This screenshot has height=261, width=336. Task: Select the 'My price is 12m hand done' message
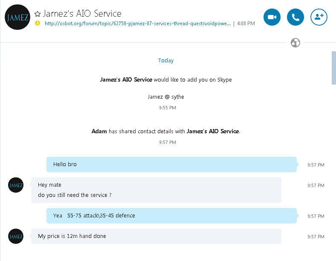pos(156,236)
